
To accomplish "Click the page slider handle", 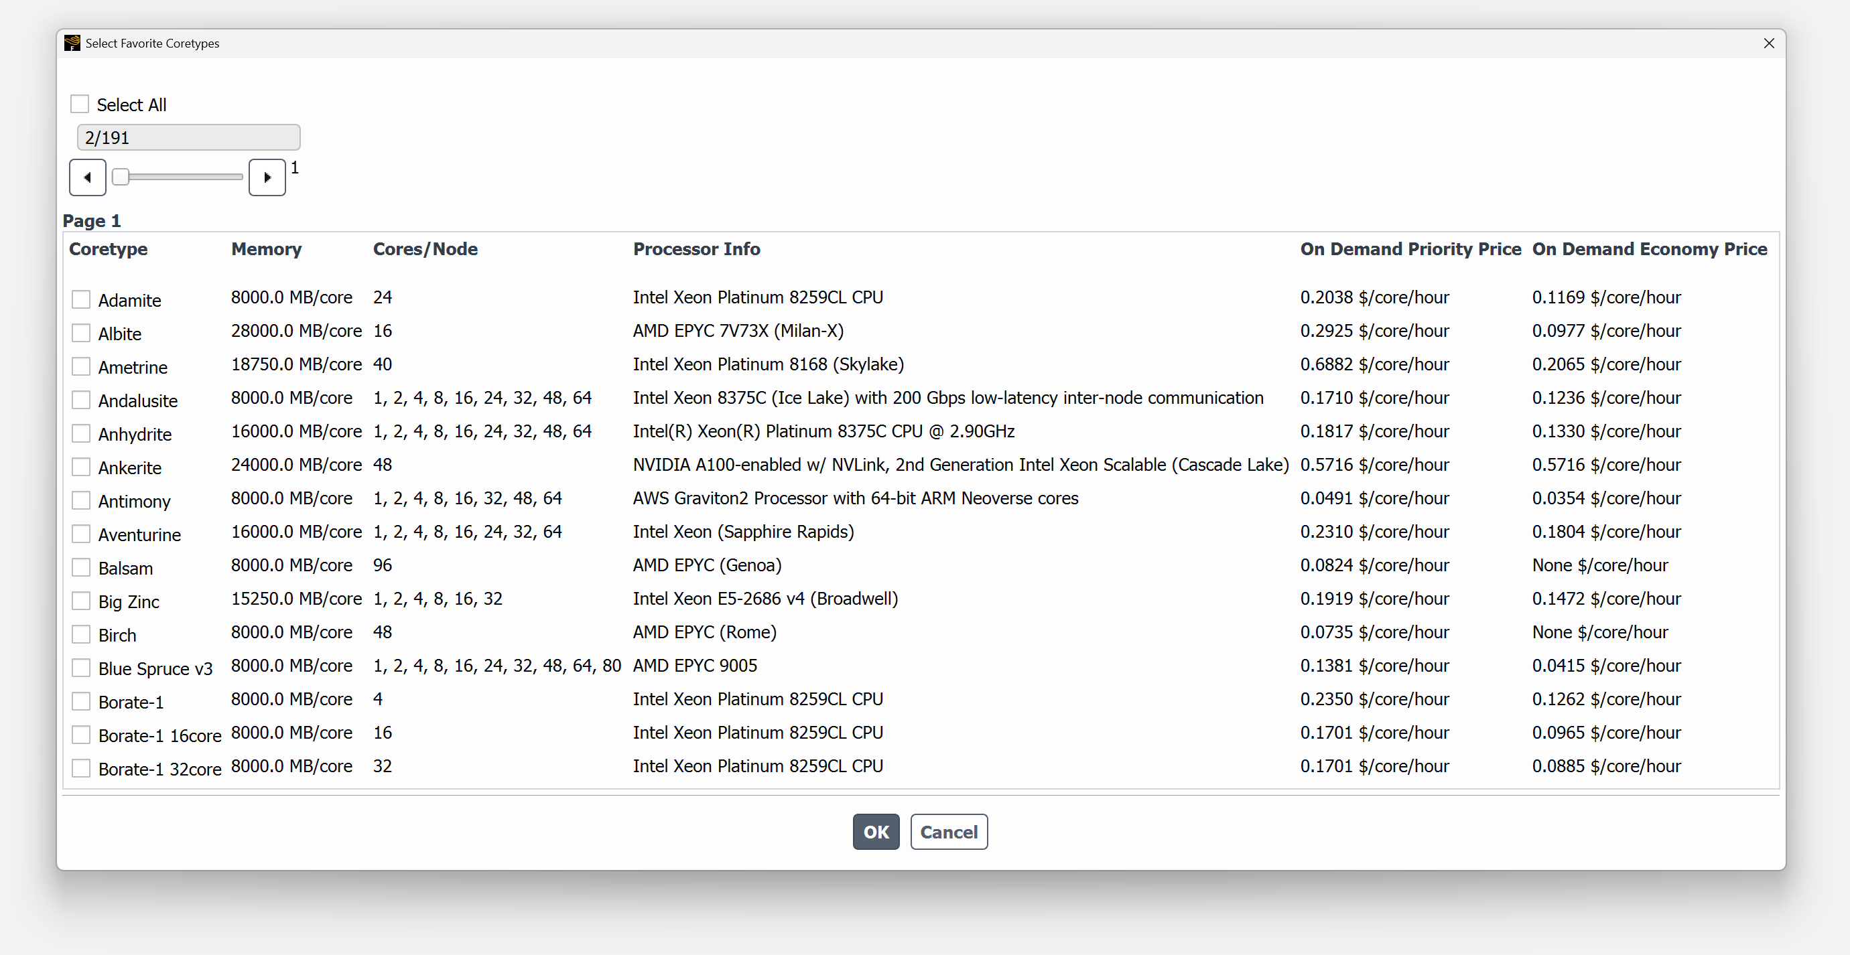I will [121, 177].
